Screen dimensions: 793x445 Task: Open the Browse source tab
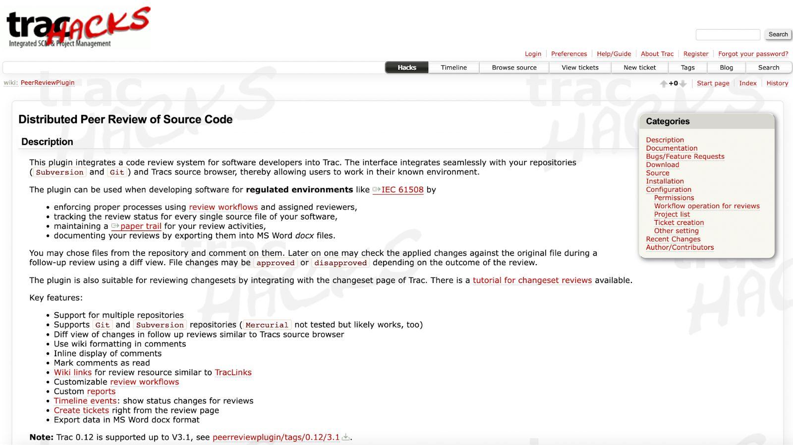(x=514, y=67)
